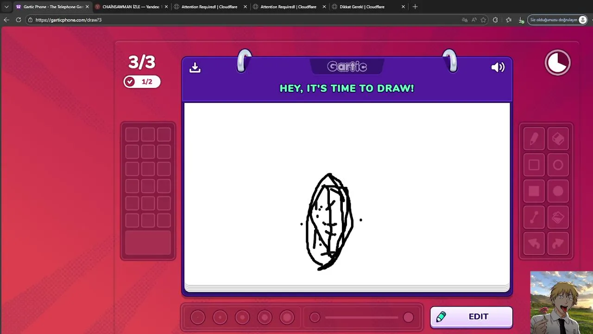593x334 pixels.
Task: Select the Pencil drawing tool
Action: click(x=534, y=139)
